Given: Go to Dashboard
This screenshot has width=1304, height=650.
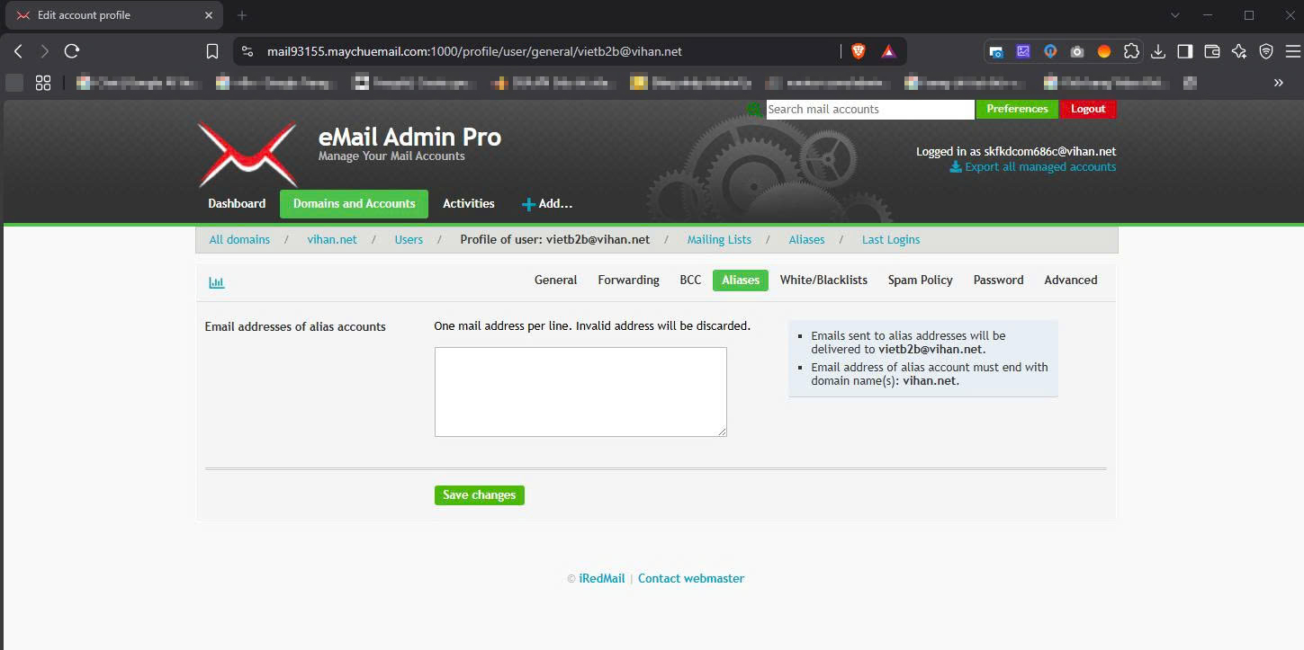Looking at the screenshot, I should coord(237,204).
